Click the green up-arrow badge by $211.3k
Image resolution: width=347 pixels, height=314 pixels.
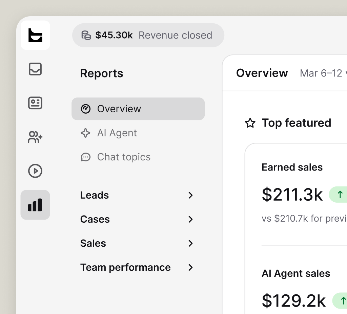coord(338,195)
